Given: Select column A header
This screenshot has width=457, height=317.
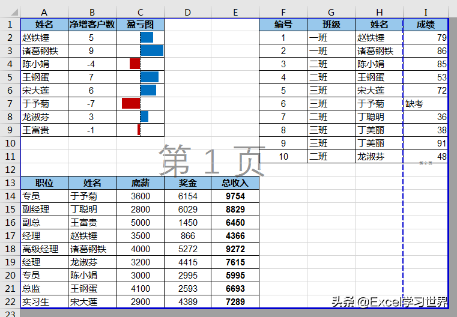Looking at the screenshot, I should (44, 12).
